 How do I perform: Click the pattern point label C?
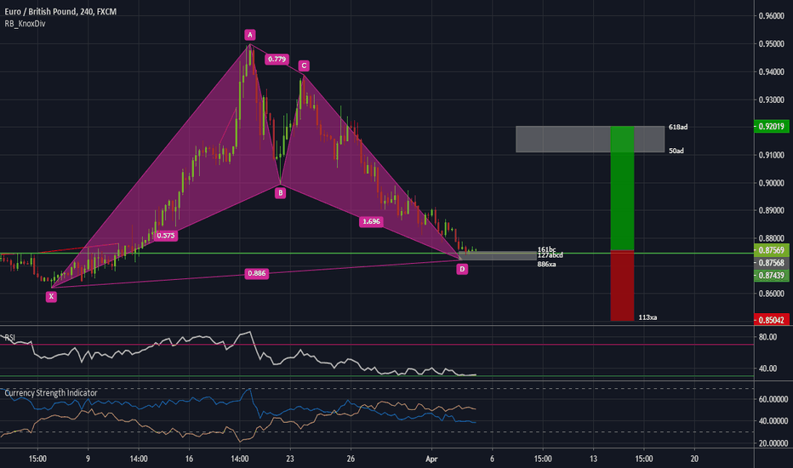pyautogui.click(x=304, y=66)
